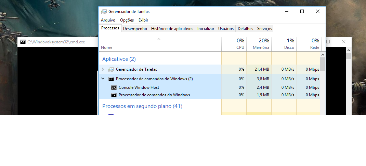This screenshot has width=366, height=166.
Task: Switch to the Histórico de aplicativos tab
Action: click(x=172, y=29)
